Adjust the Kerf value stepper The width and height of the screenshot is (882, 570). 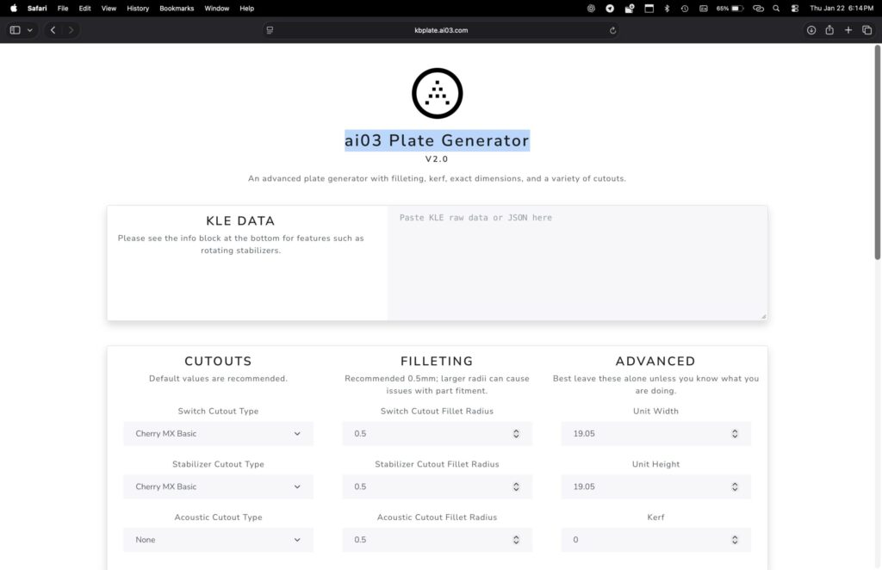click(735, 541)
